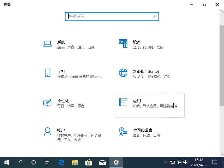Open the Apps (应用) list icon
The width and height of the screenshot is (224, 168).
click(x=123, y=102)
